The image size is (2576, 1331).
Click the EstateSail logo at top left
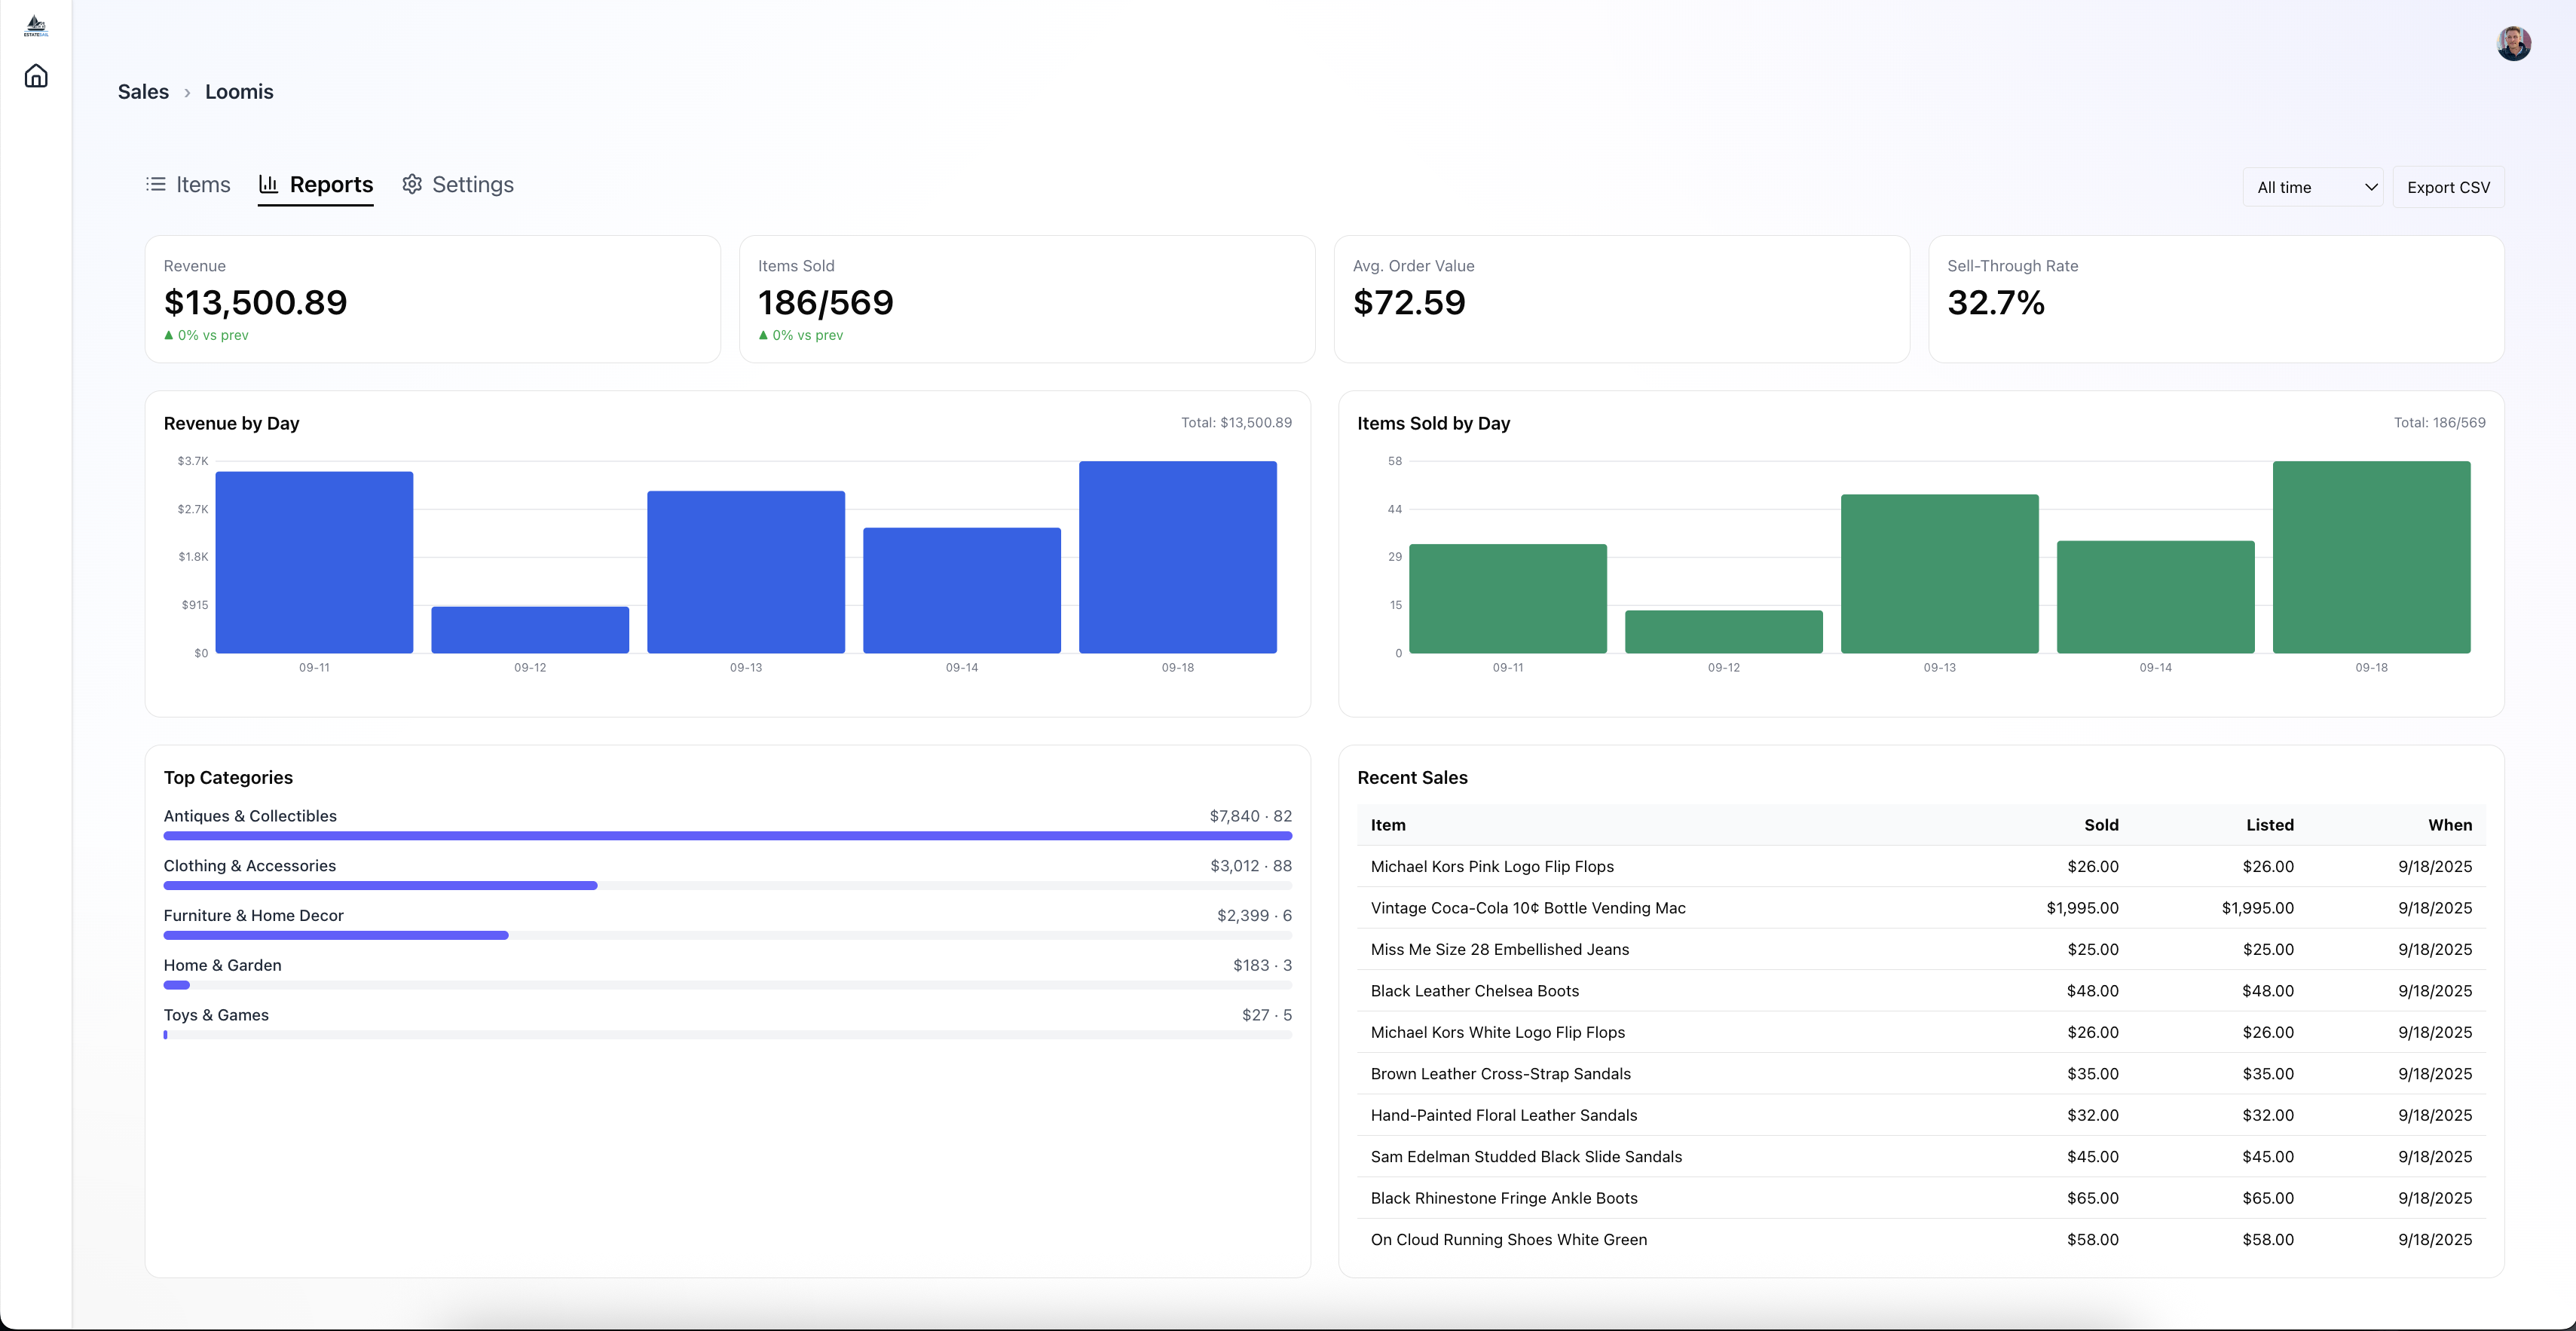click(x=36, y=24)
